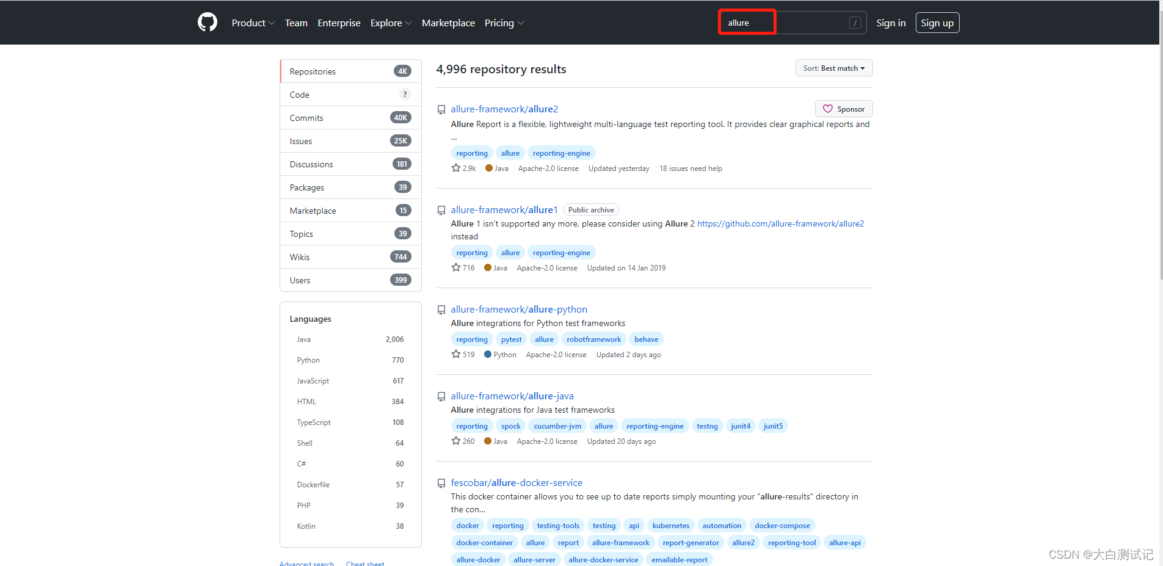Click the junit5 topic tag
Screen dimensions: 1163x566
click(x=773, y=426)
